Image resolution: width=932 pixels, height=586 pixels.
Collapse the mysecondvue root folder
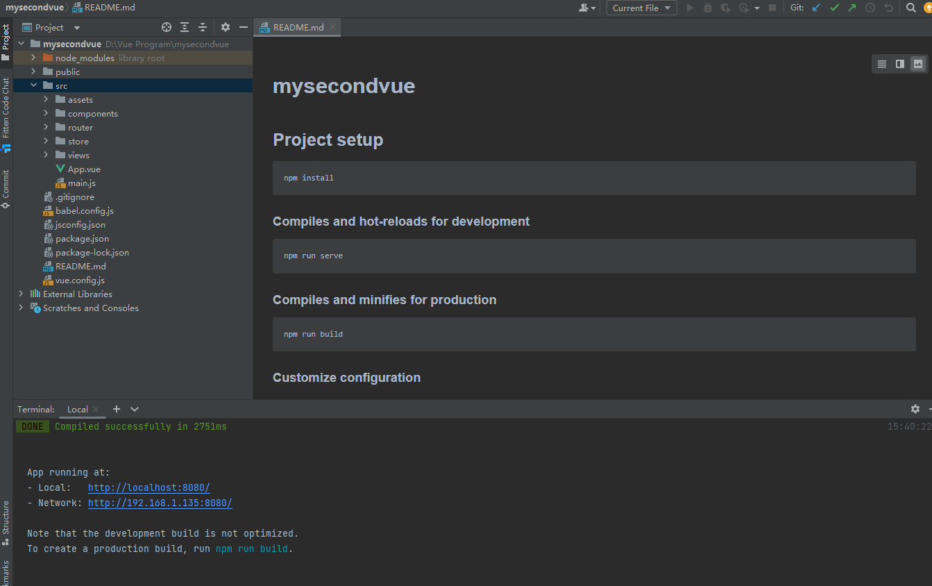tap(21, 44)
